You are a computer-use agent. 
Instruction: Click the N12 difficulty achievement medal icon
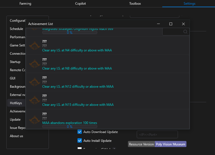35,82
